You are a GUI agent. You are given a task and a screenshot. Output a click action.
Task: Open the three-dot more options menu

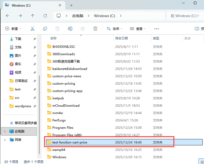[x=157, y=29]
